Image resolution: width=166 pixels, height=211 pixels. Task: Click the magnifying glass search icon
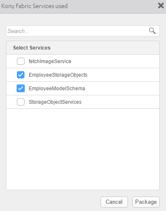click(x=152, y=31)
